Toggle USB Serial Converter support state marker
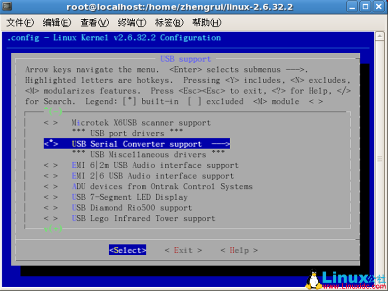Screen dimensions: 388x291 51,144
